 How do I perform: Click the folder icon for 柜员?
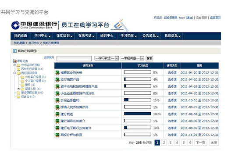click(22, 85)
